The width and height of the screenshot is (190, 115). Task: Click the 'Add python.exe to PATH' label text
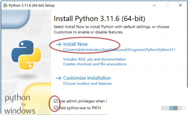[x=80, y=108]
